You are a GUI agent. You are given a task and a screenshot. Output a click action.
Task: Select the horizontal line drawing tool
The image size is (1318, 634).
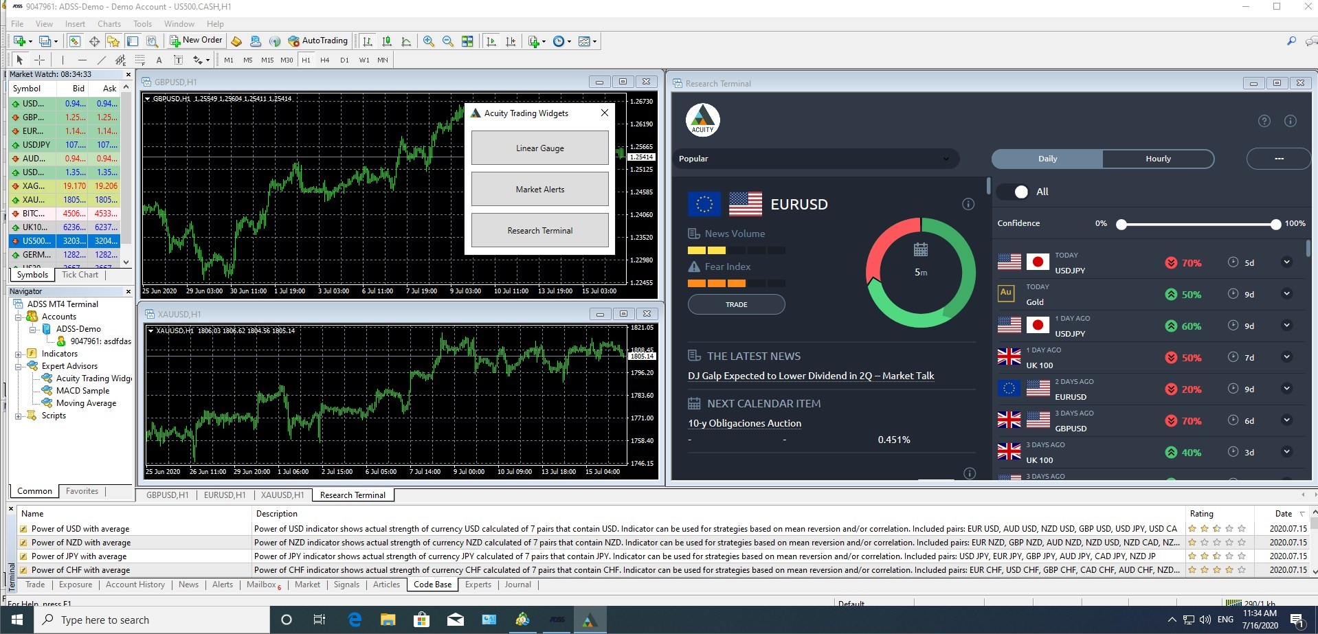pos(82,60)
